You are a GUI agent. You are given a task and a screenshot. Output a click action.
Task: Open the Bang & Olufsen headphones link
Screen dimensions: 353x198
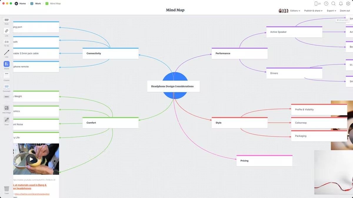tap(30, 187)
